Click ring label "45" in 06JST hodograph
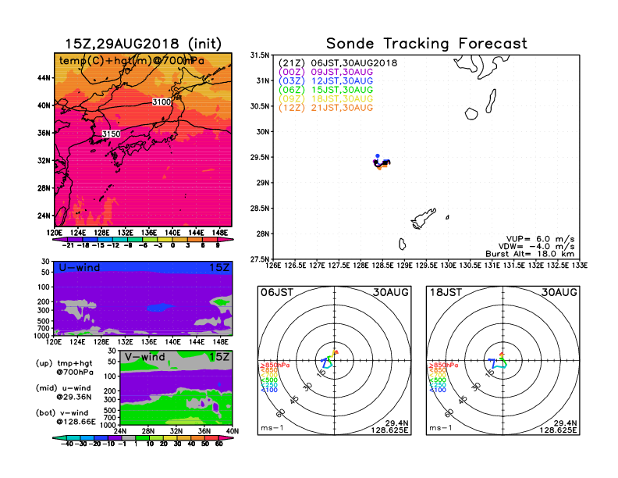 click(x=294, y=400)
